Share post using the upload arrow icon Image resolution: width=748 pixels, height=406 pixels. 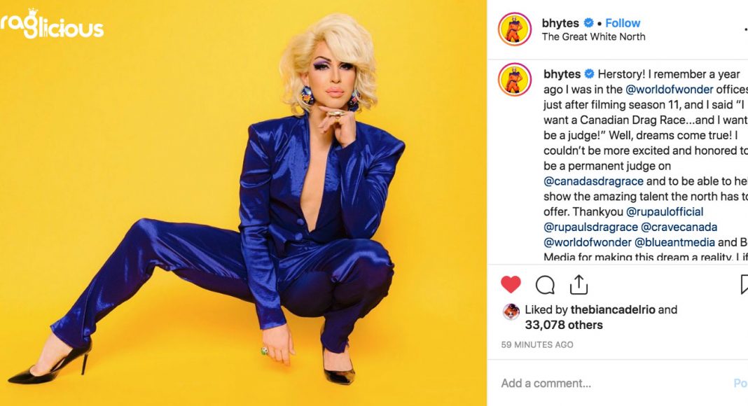579,284
